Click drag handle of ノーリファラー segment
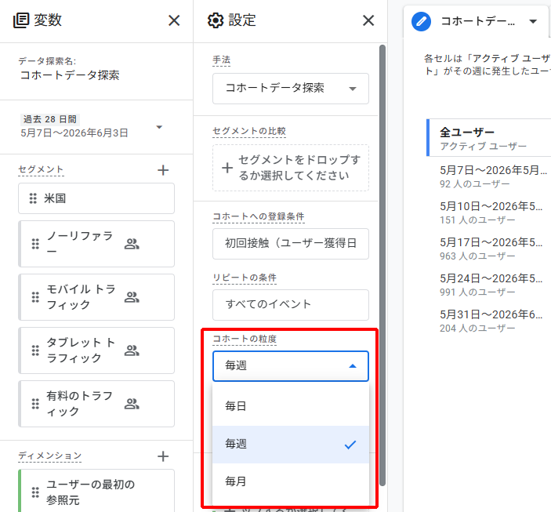Viewport: 551px width, 512px height. point(35,244)
